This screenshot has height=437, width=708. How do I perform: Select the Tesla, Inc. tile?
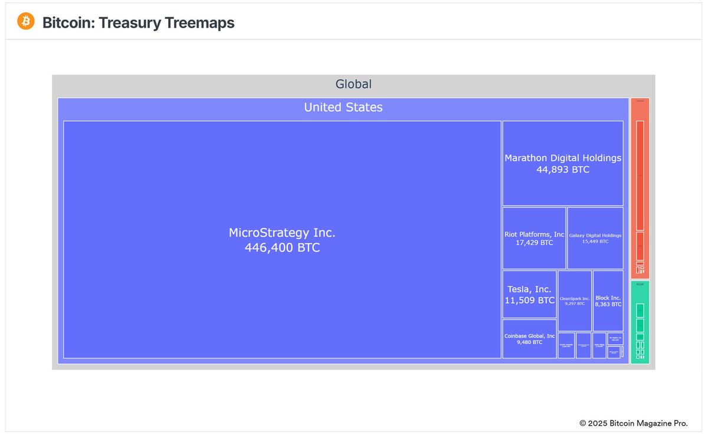click(x=529, y=294)
